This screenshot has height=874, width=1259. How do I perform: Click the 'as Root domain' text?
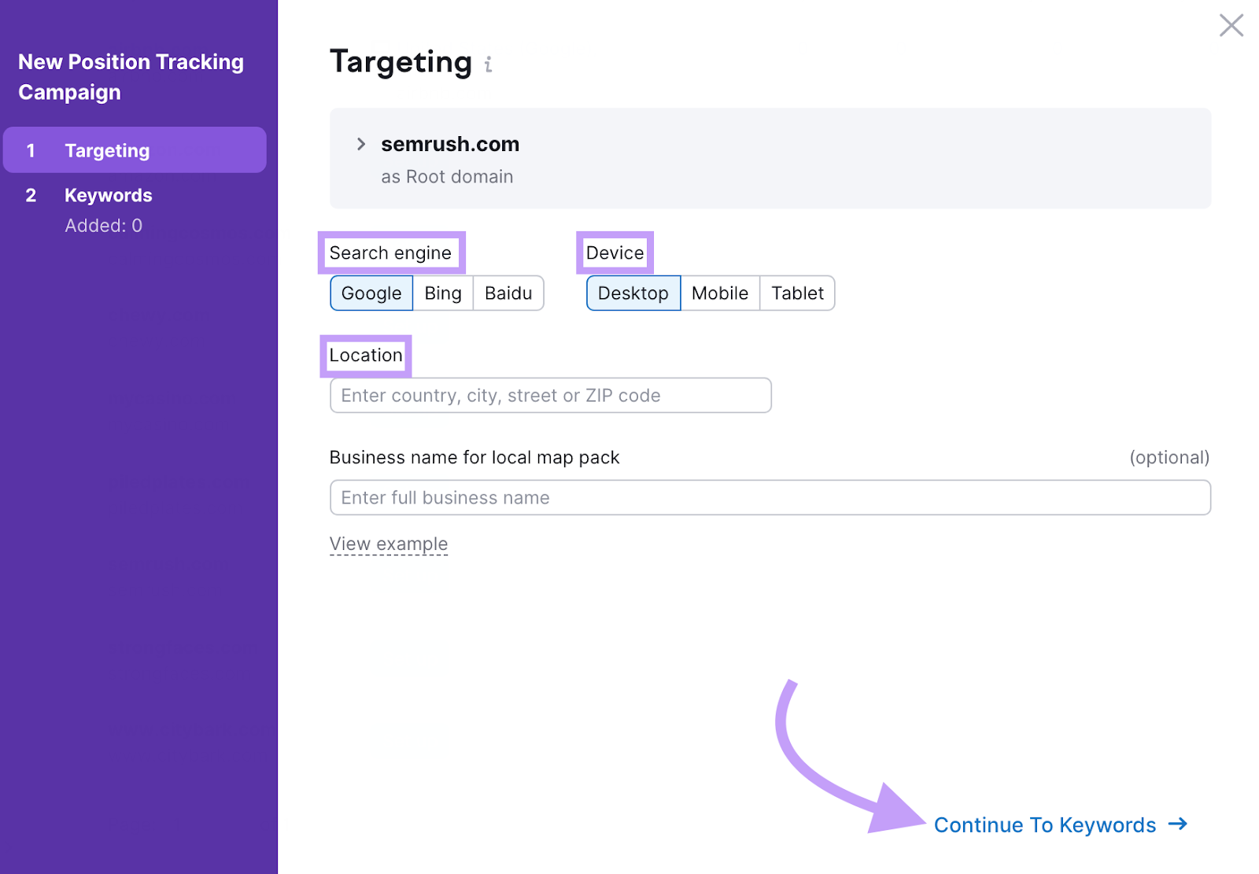tap(447, 177)
